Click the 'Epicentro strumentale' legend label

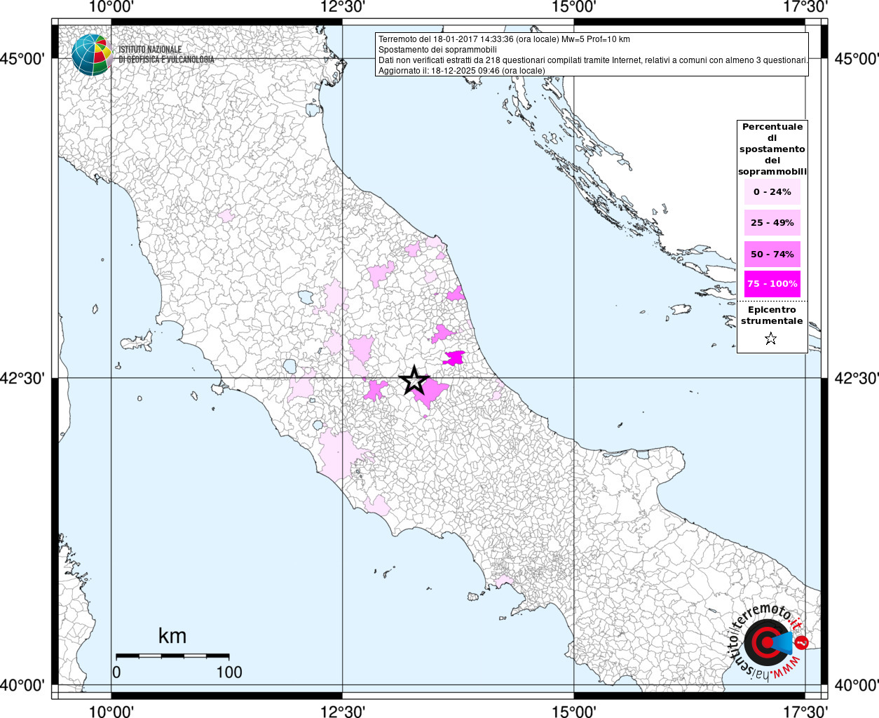click(x=772, y=316)
